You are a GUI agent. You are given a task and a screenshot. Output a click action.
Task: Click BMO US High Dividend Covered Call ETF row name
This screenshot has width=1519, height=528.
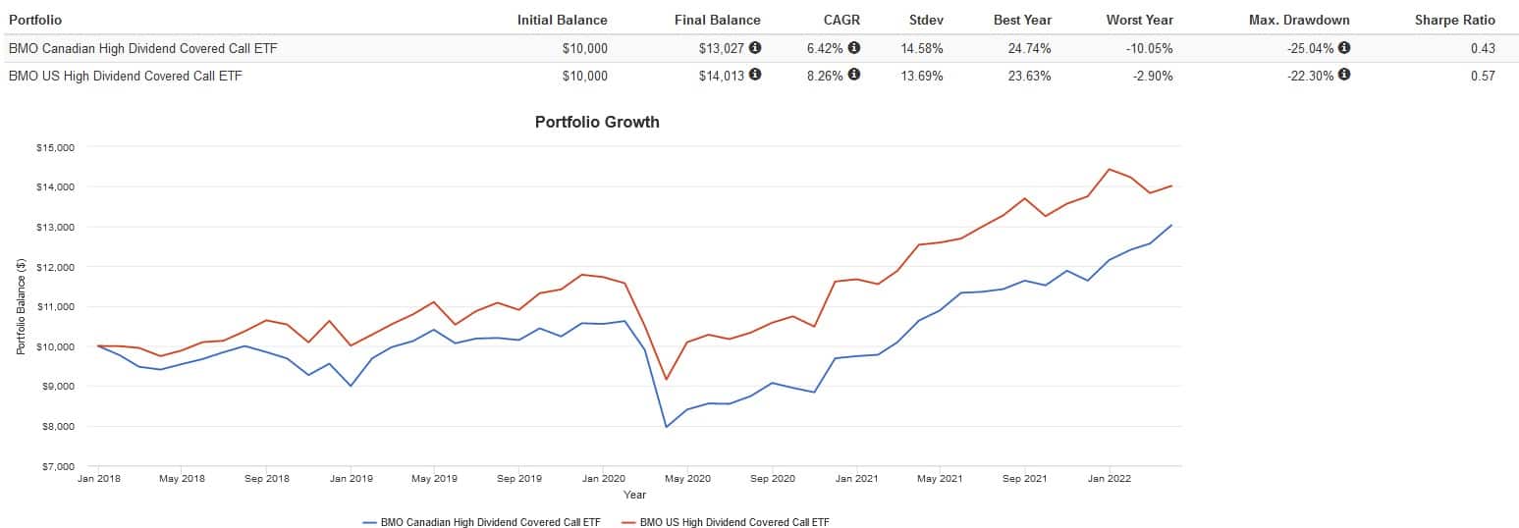(x=124, y=76)
